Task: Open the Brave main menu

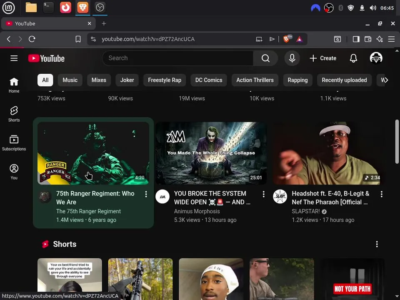Action: 391,39
